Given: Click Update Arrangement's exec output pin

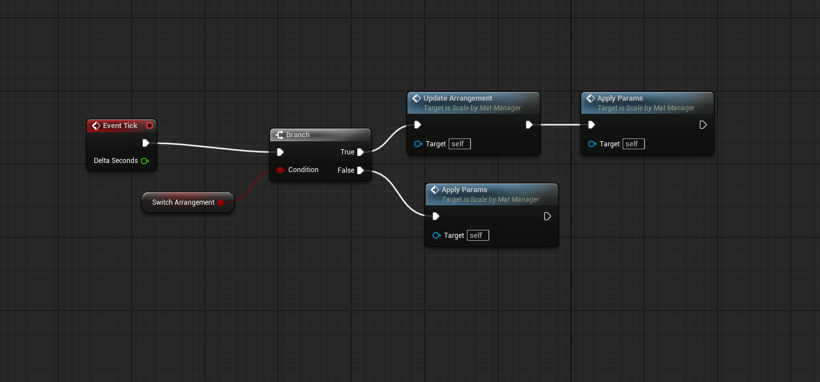Looking at the screenshot, I should [x=529, y=125].
